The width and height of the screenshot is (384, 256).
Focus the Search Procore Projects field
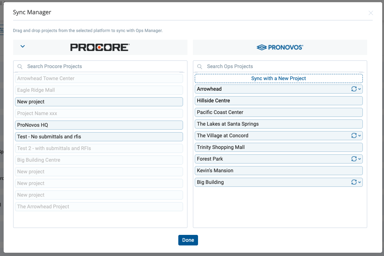[x=100, y=66]
